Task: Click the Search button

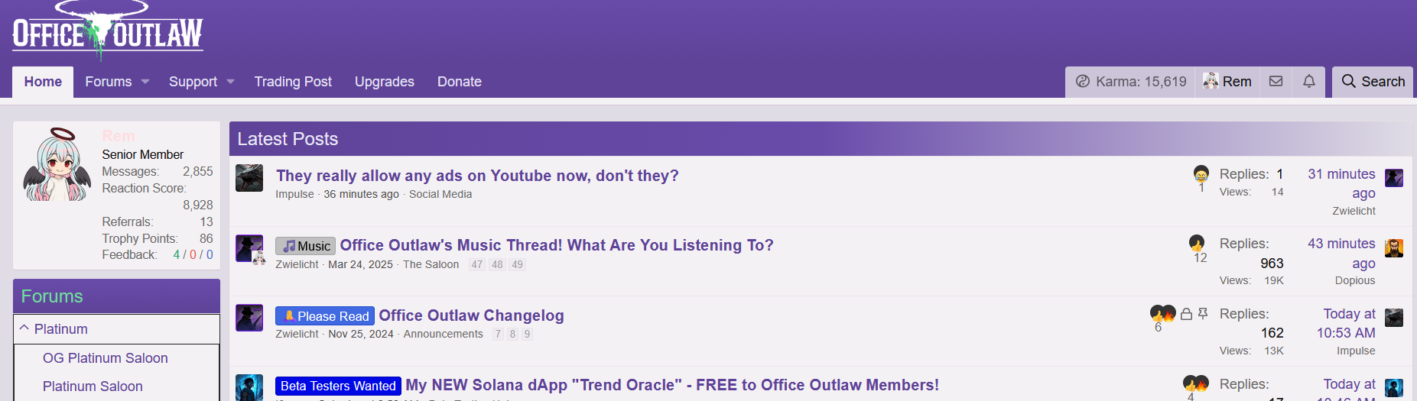Action: tap(1373, 82)
